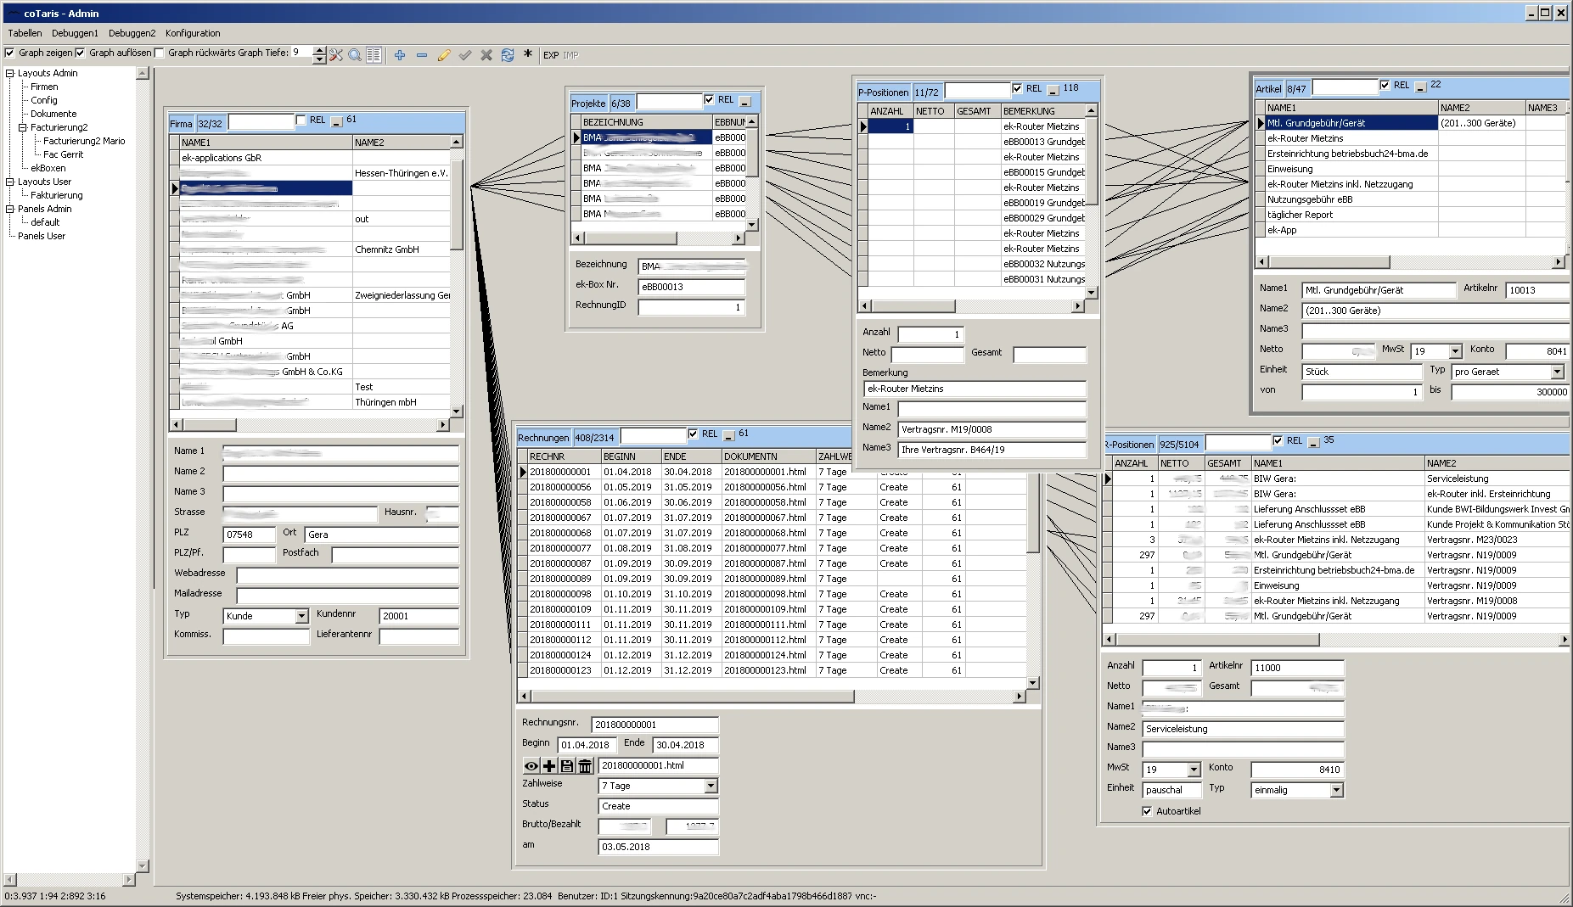This screenshot has height=907, width=1573.
Task: Uncheck the REL box in the Projekte panel
Action: click(709, 100)
